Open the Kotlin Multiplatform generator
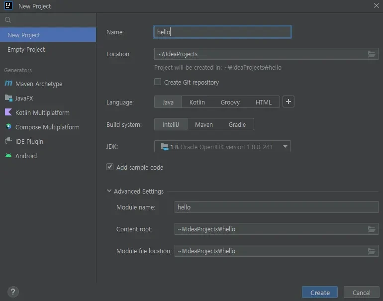This screenshot has height=301, width=383. point(48,112)
